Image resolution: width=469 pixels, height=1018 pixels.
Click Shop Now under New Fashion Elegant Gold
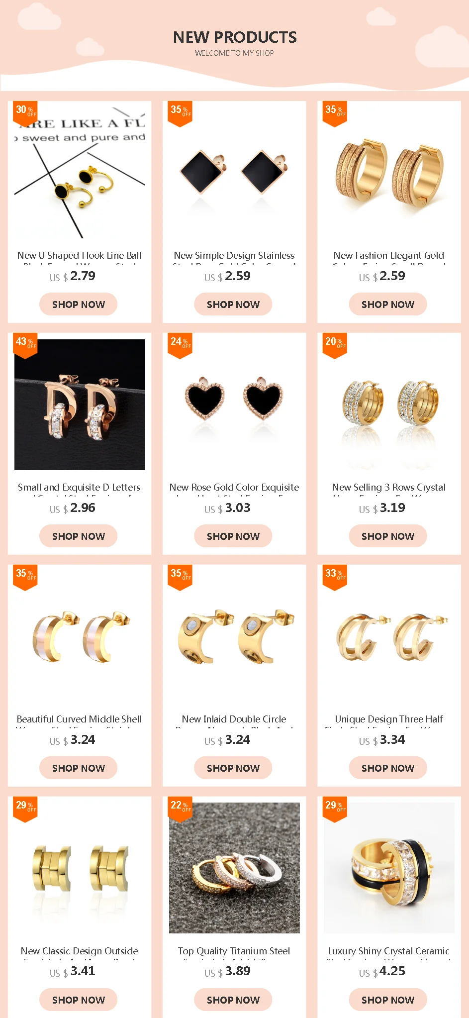pos(388,304)
